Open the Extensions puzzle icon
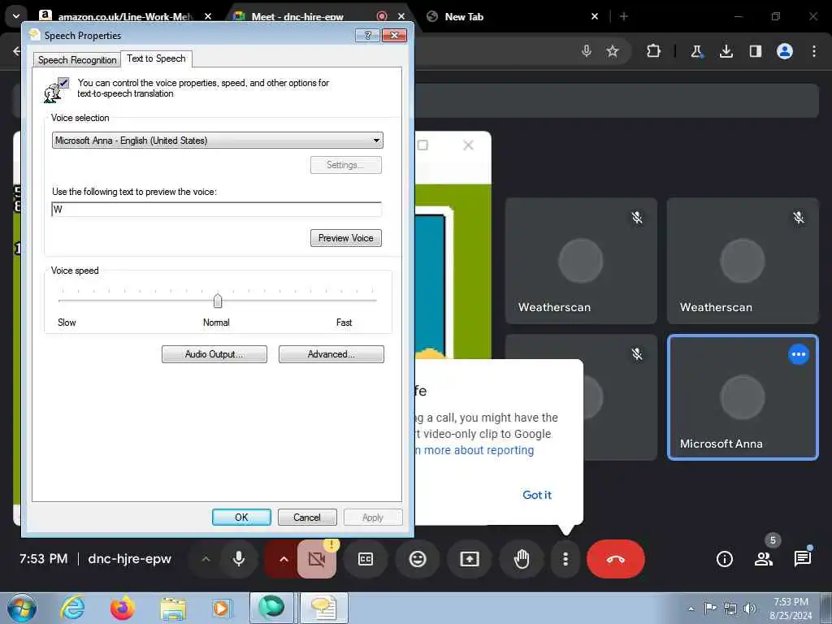The height and width of the screenshot is (624, 832). tap(654, 51)
